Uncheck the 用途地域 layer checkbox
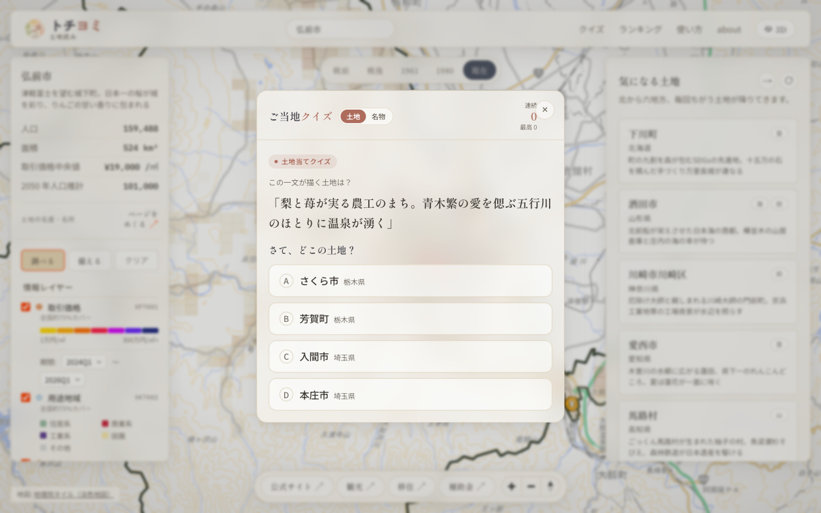Screen dimensions: 821x513 26,398
